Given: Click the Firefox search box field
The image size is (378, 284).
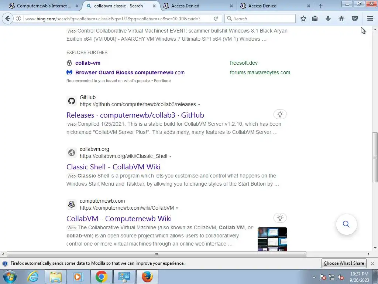Looking at the screenshot, I should (x=260, y=18).
